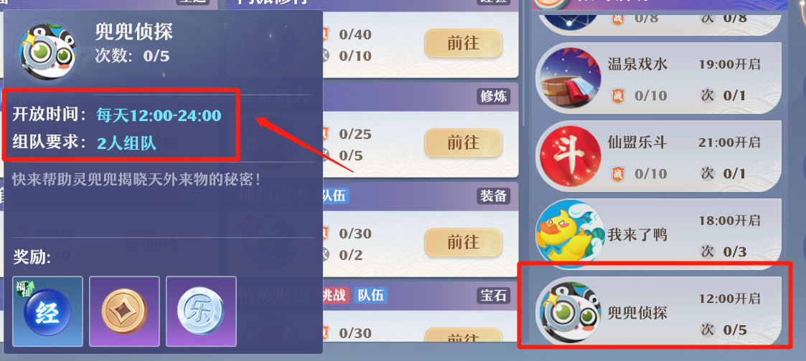This screenshot has height=361, width=806.
Task: Open the 仙盟乐斗 red 斗 icon
Action: (571, 156)
